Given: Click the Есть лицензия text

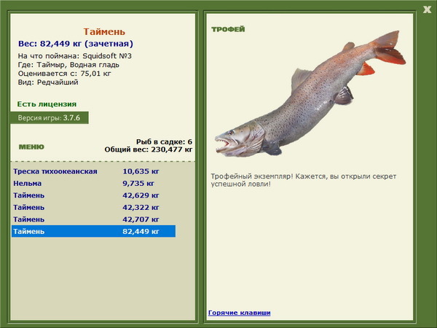Looking at the screenshot, I should pyautogui.click(x=47, y=104).
